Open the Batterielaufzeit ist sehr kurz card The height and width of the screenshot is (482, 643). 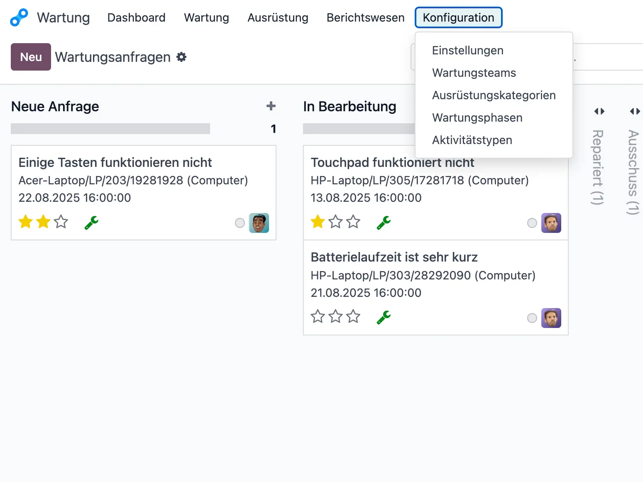point(394,257)
